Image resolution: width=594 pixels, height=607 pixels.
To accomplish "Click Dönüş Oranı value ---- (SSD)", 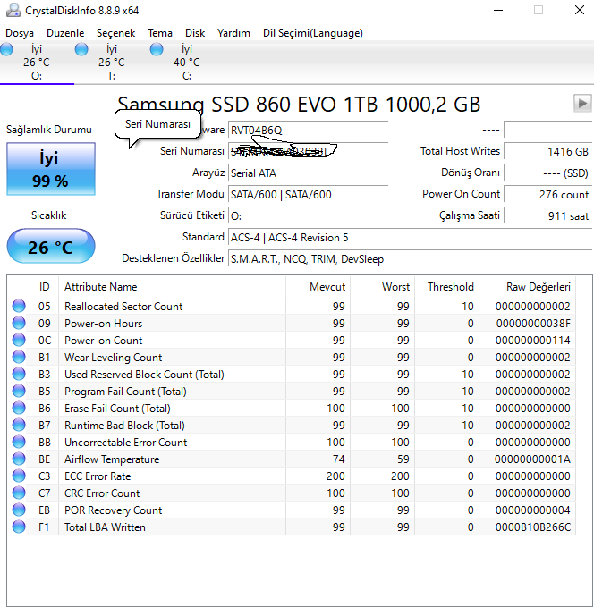I will coord(547,173).
